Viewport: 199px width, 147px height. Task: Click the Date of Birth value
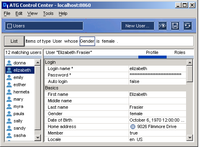coord(157,120)
